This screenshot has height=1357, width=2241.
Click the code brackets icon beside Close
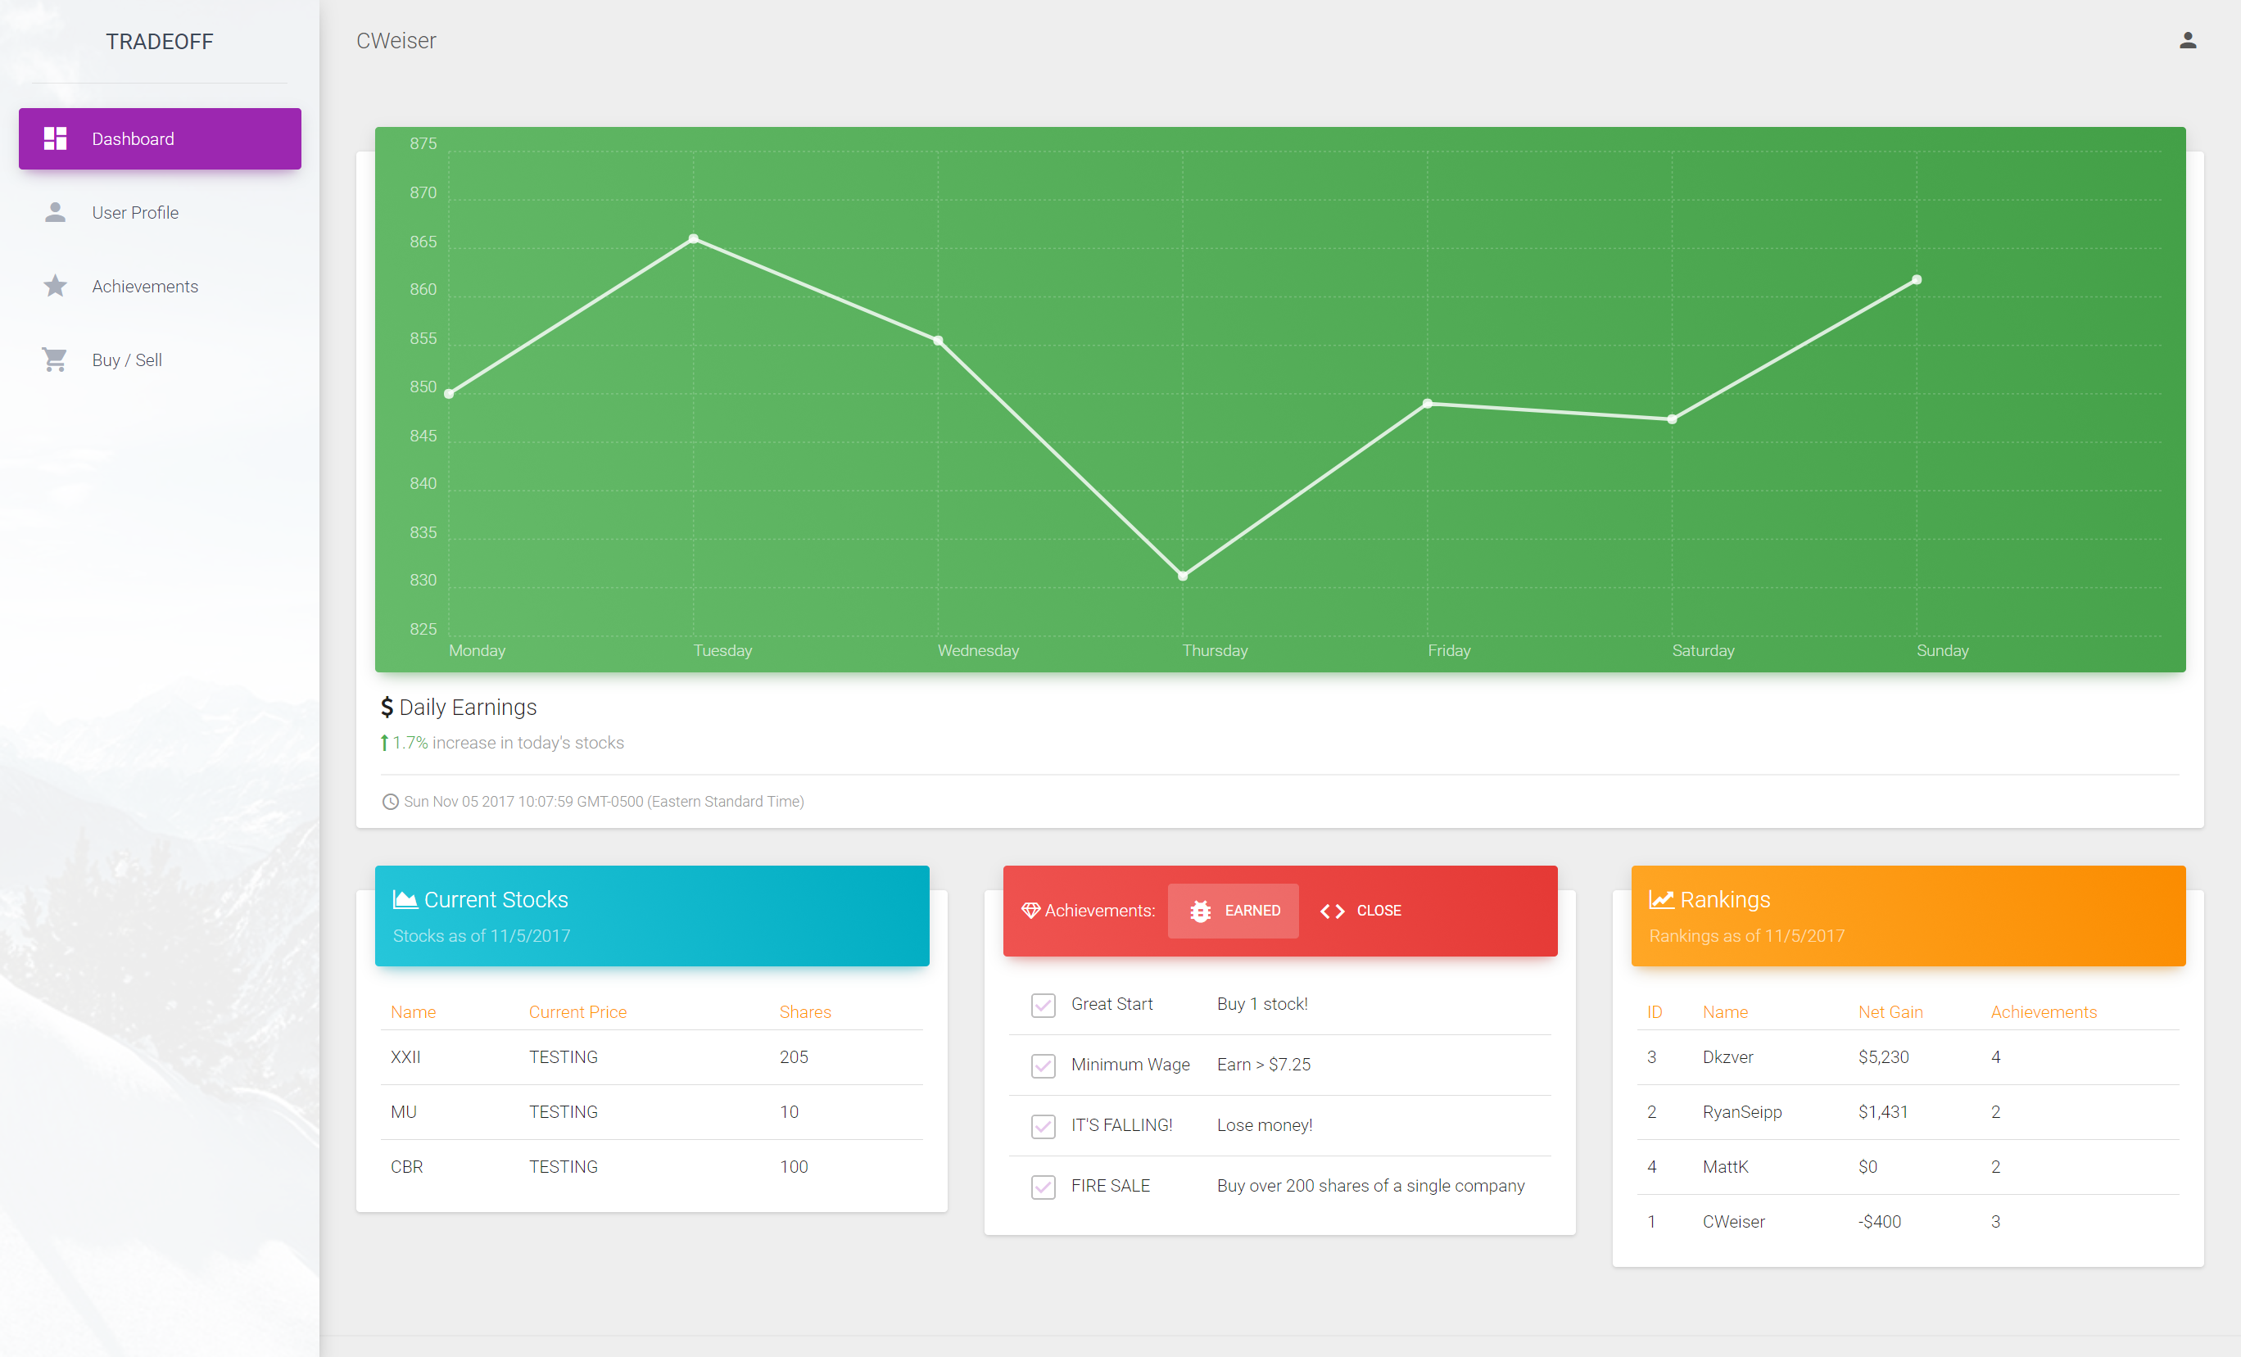pyautogui.click(x=1332, y=911)
